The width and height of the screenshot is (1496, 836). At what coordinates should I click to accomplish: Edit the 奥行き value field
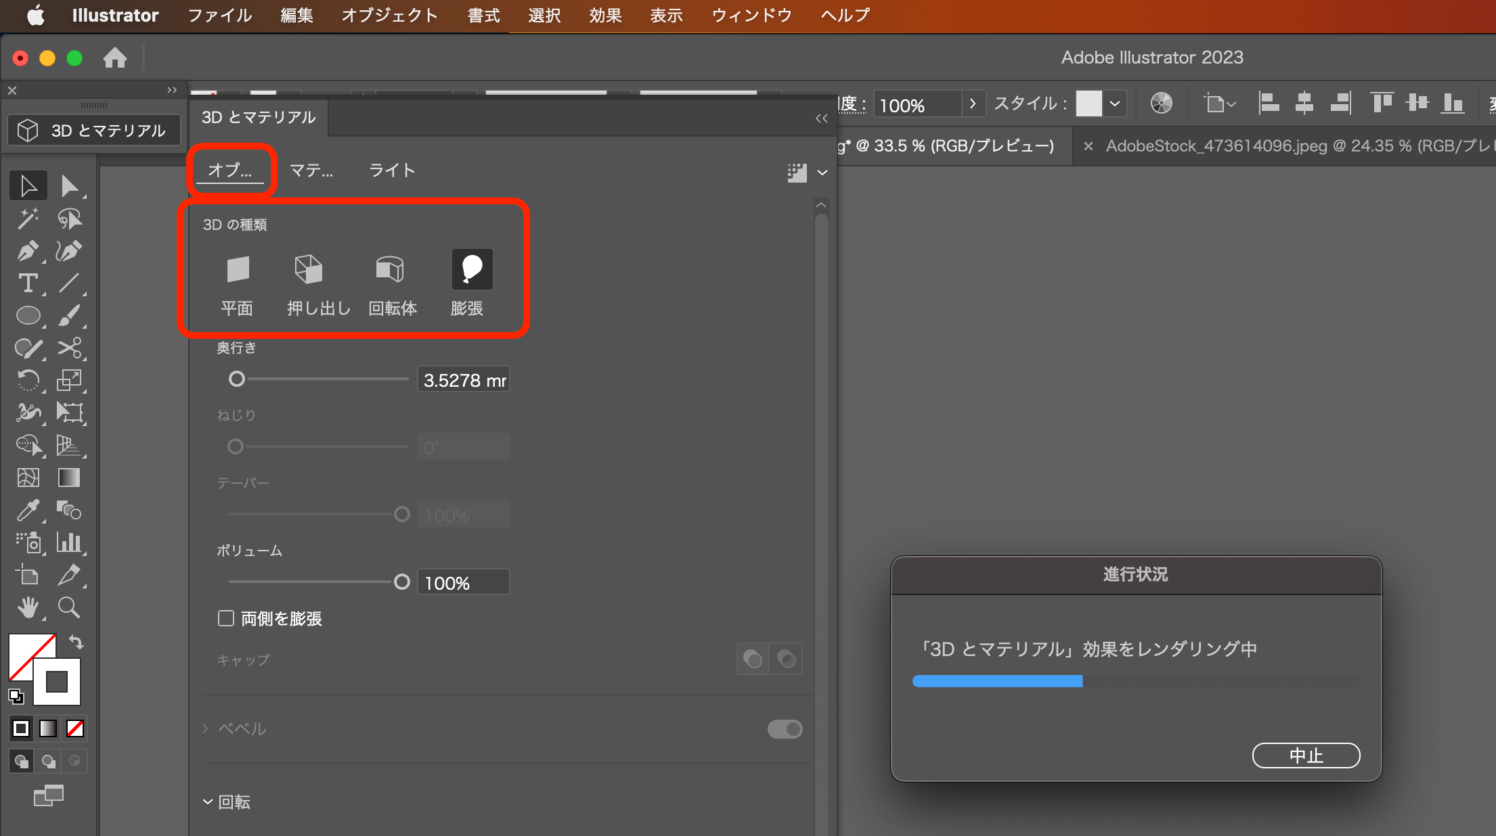[x=462, y=379]
